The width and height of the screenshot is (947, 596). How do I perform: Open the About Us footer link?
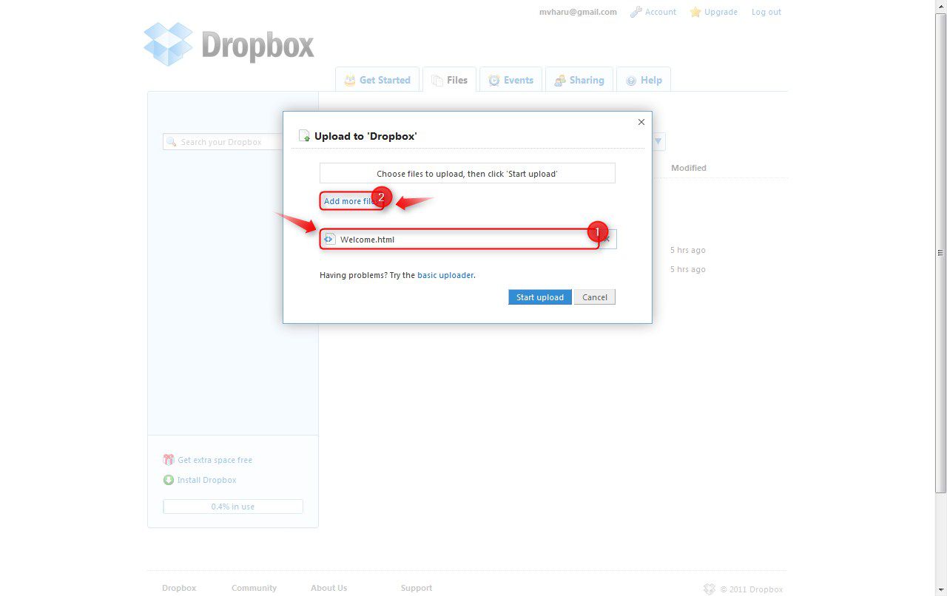click(x=328, y=588)
